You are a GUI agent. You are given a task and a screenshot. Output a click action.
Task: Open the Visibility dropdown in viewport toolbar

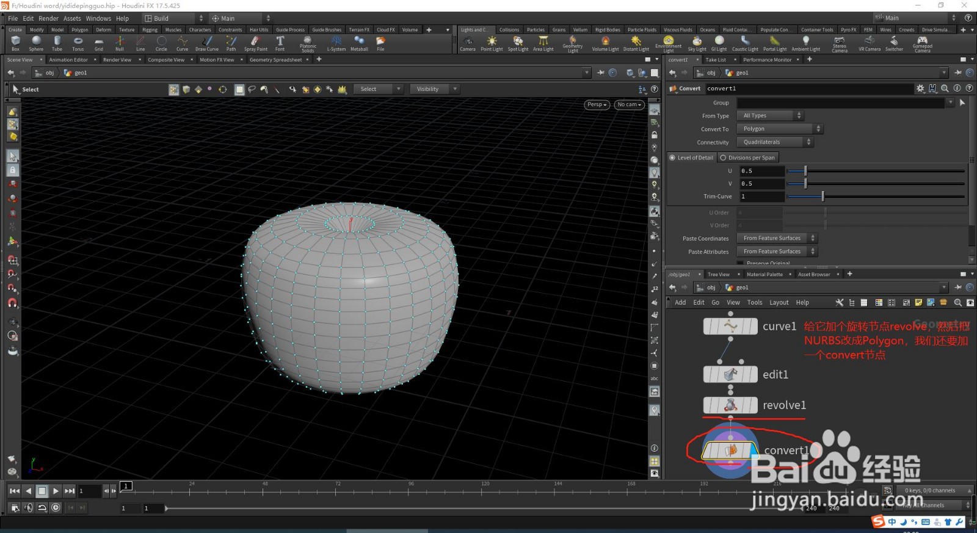click(434, 89)
